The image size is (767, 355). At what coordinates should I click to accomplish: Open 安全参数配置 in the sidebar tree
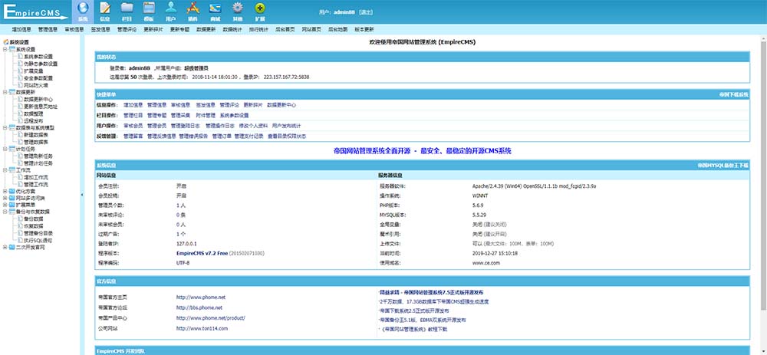38,77
